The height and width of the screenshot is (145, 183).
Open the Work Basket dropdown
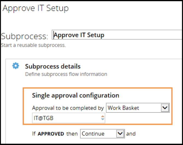pyautogui.click(x=134, y=108)
